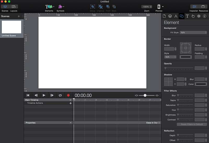Click the Shadow X input field
The height and width of the screenshot is (143, 209).
[x=180, y=79]
